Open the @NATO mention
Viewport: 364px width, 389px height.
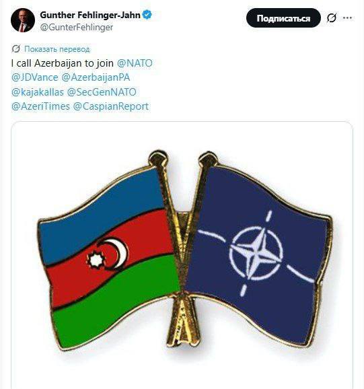click(x=135, y=63)
